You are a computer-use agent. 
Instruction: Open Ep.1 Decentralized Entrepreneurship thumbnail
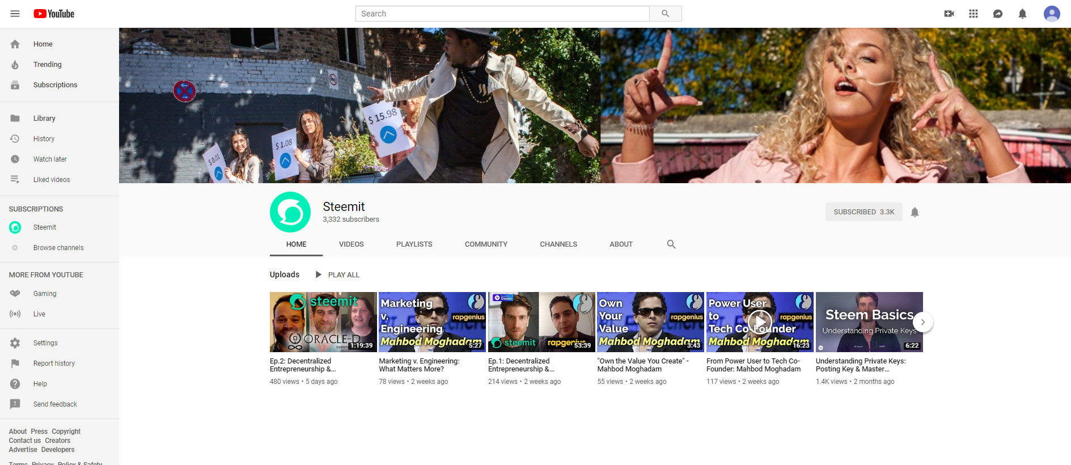coord(541,322)
